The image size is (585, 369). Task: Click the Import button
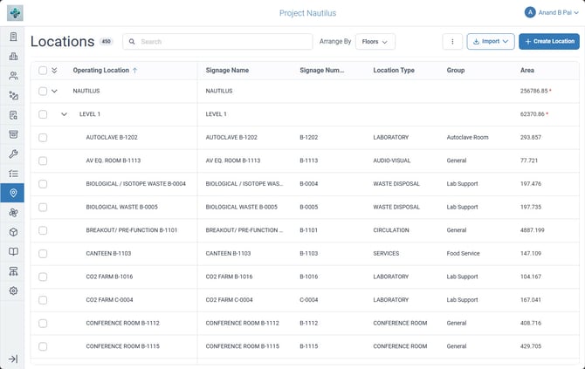pos(491,41)
